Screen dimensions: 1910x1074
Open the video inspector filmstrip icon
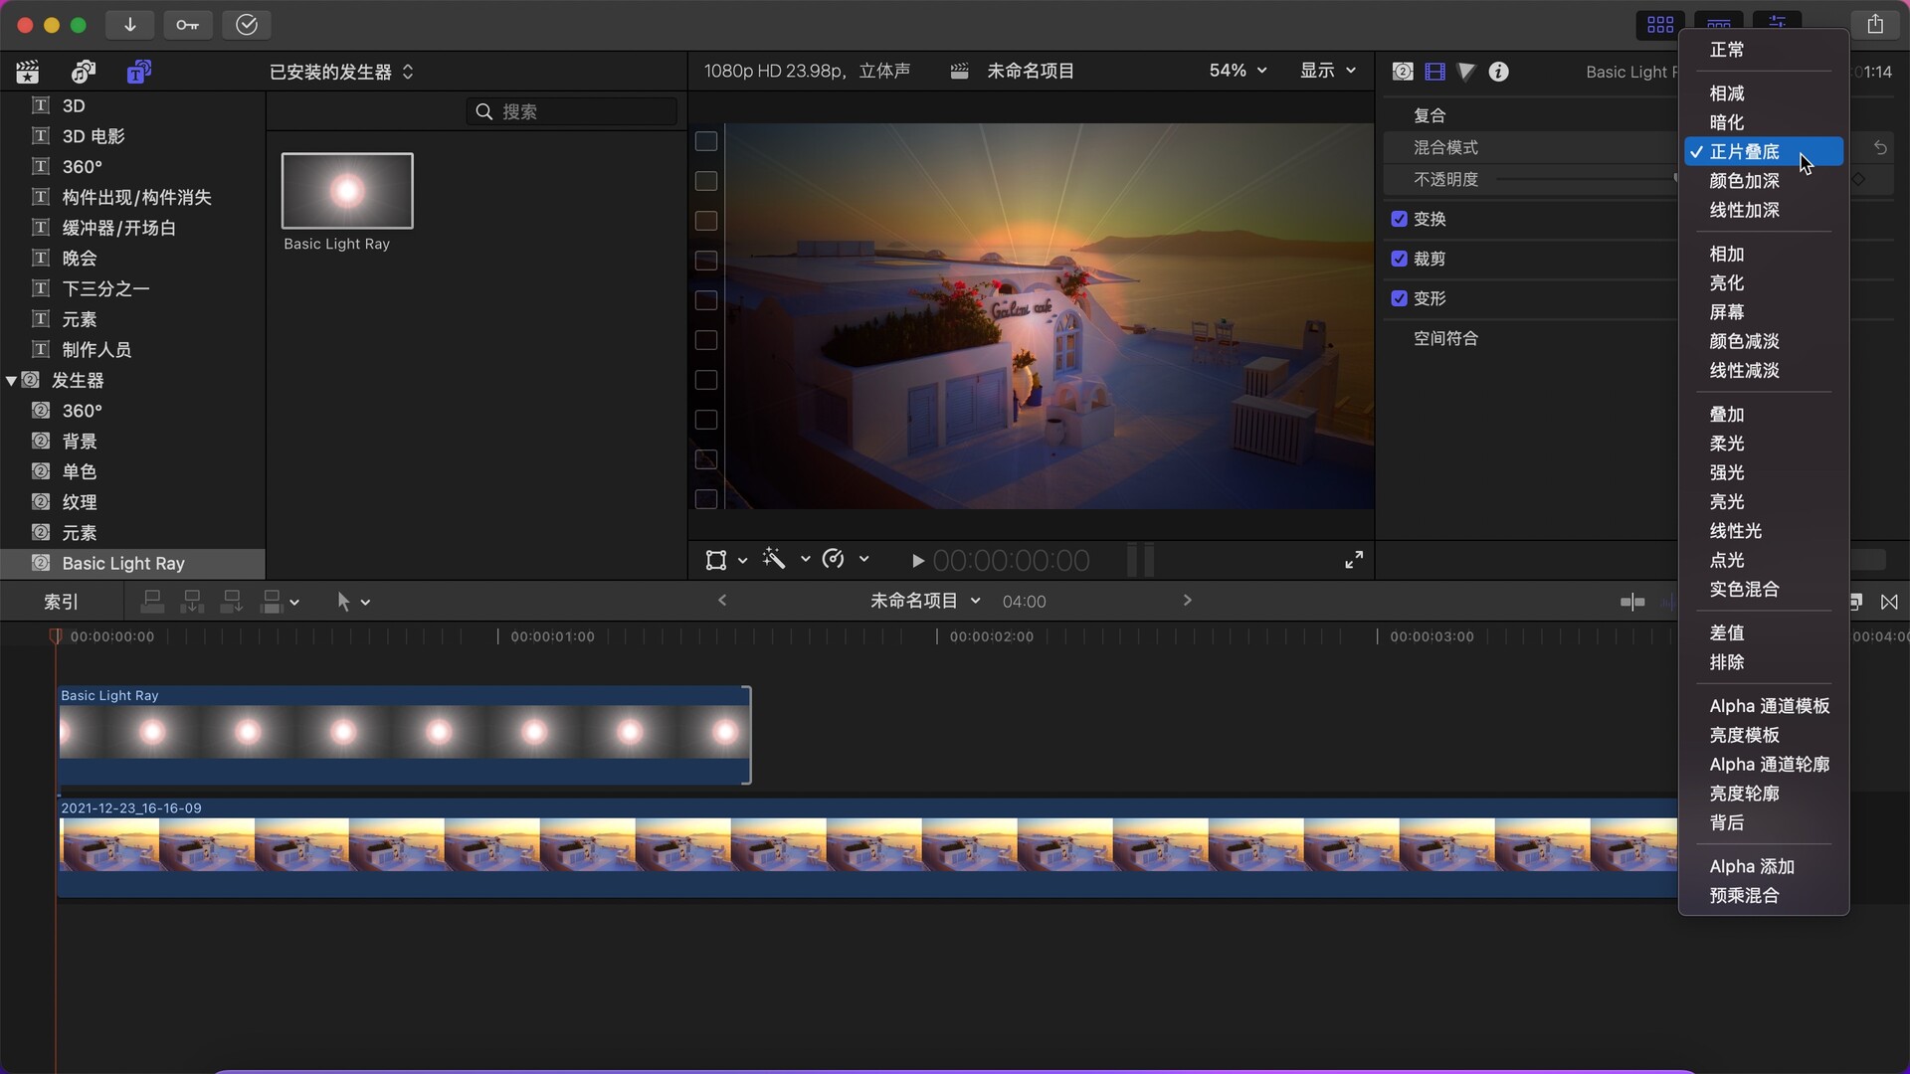[1434, 72]
